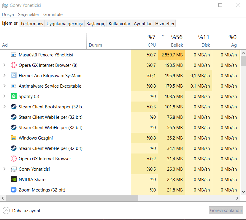Click the 108,5 MB Spotify memory value
The image size is (246, 220).
pyautogui.click(x=174, y=96)
